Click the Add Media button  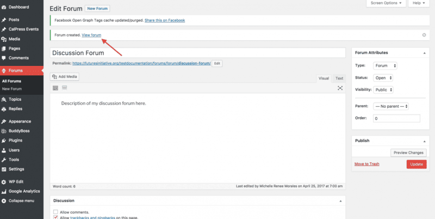(x=64, y=77)
